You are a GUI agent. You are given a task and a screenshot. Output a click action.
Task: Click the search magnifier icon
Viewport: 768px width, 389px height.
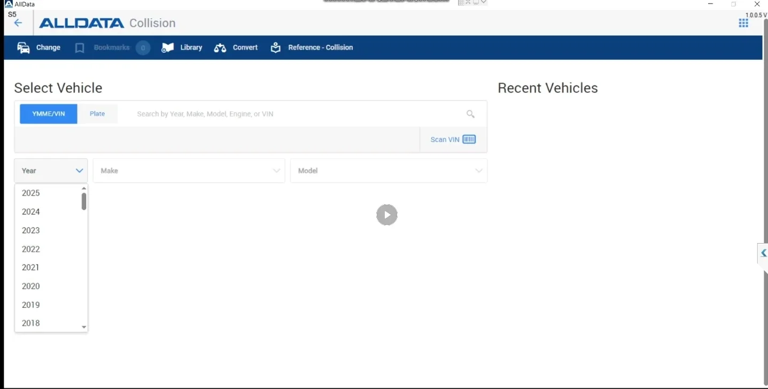click(x=470, y=114)
